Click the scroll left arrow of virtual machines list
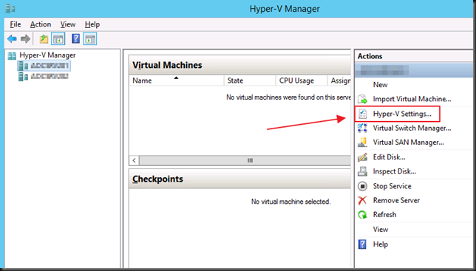 (x=135, y=160)
